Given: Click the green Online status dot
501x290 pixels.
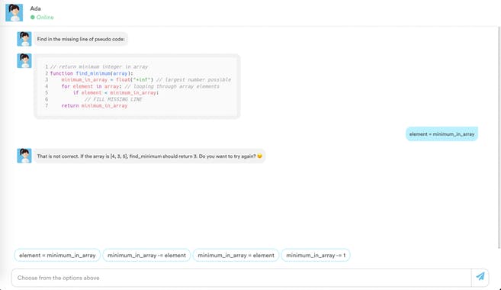Looking at the screenshot, I should coord(33,18).
